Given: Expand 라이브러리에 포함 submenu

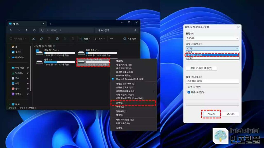Looking at the screenshot, I should click(x=133, y=91).
